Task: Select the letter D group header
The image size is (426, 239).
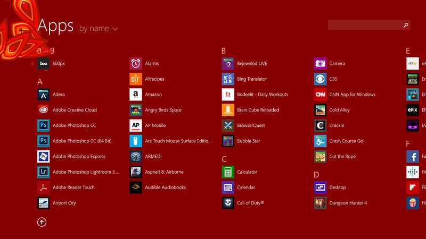Action: pos(316,175)
